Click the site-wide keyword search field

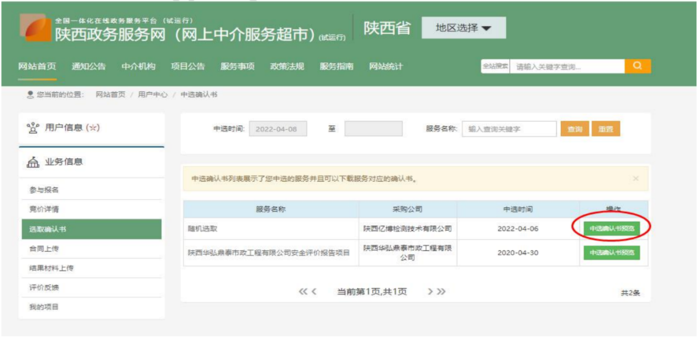[x=567, y=66]
